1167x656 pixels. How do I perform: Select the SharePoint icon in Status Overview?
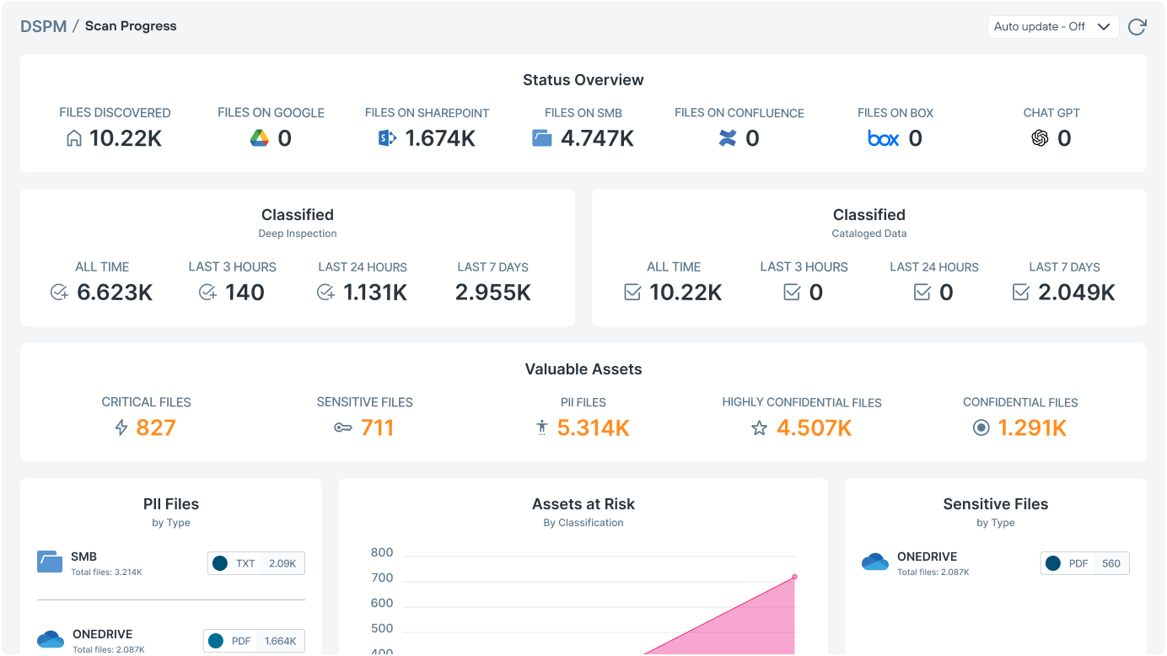point(385,137)
